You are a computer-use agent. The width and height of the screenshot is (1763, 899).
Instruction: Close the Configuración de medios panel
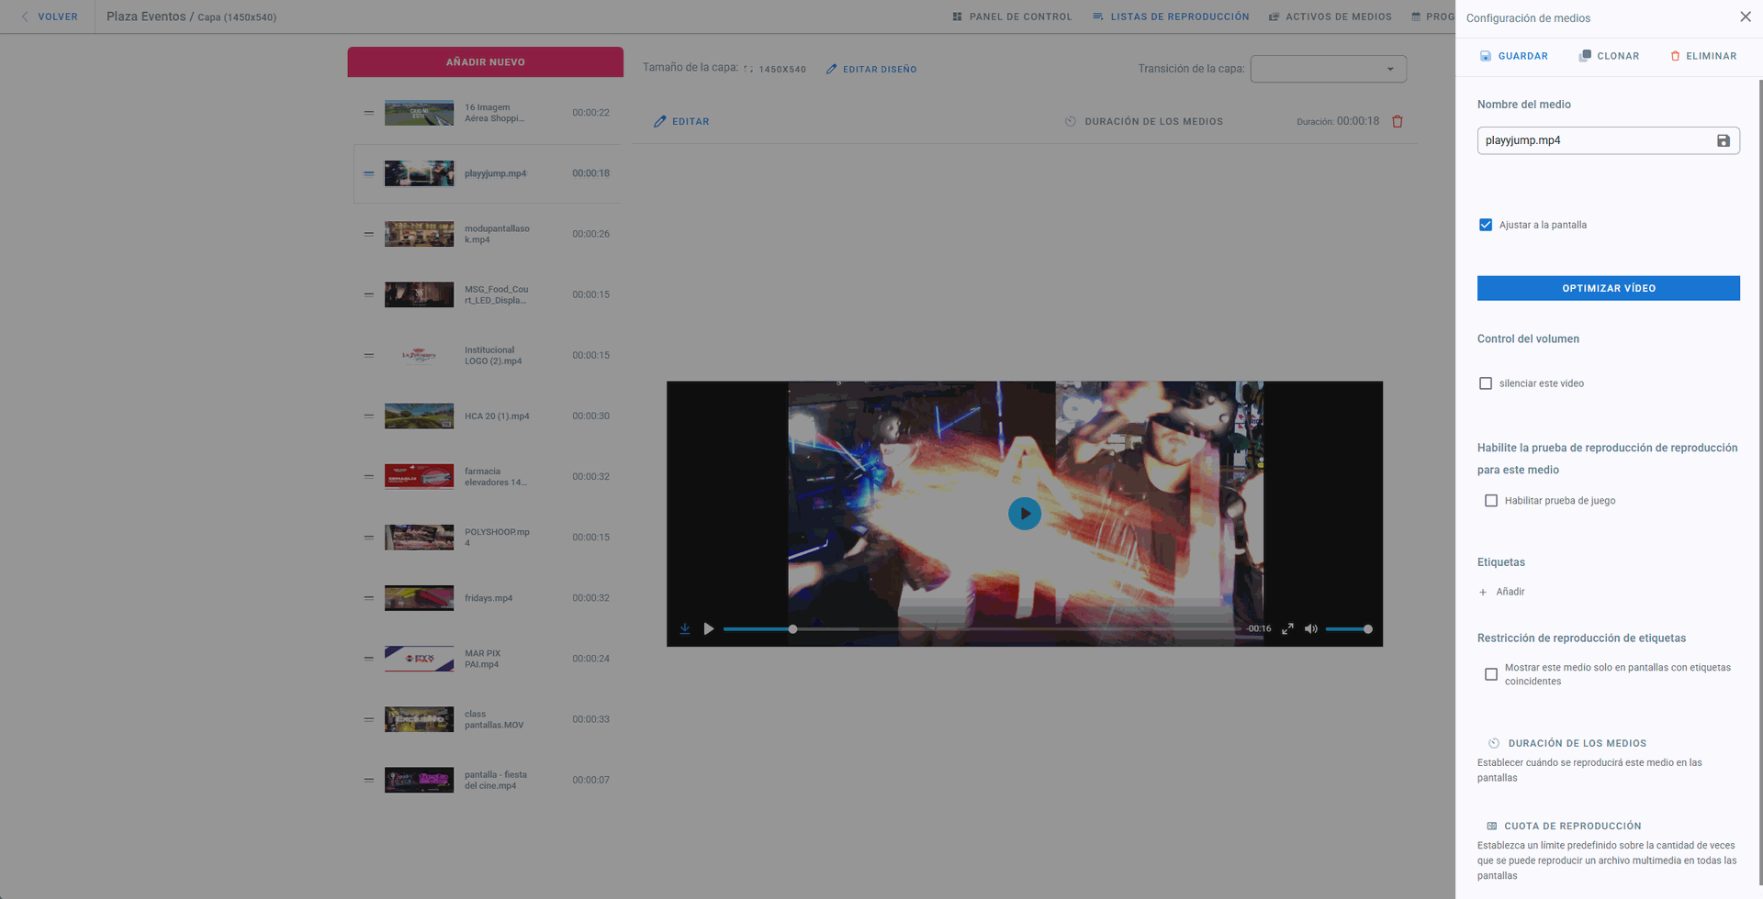1745,17
